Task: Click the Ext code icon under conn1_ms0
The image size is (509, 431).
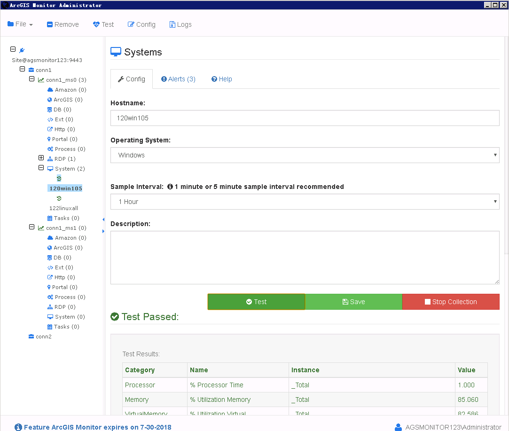Action: [50, 119]
